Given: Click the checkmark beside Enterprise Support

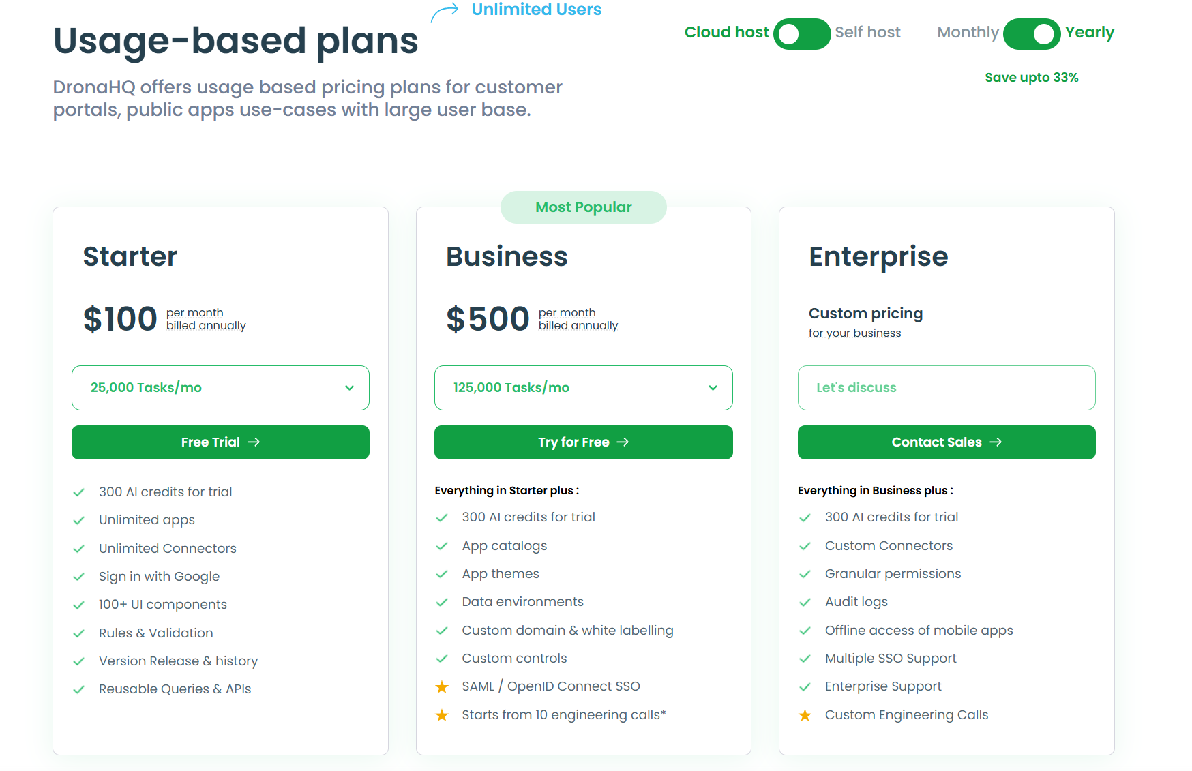Looking at the screenshot, I should pyautogui.click(x=805, y=687).
